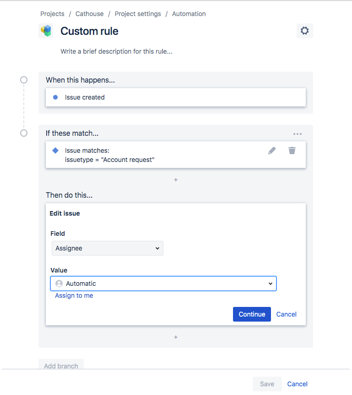Viewport: 352px width, 395px height.
Task: Add a component with plus icon below condition
Action: pyautogui.click(x=176, y=180)
